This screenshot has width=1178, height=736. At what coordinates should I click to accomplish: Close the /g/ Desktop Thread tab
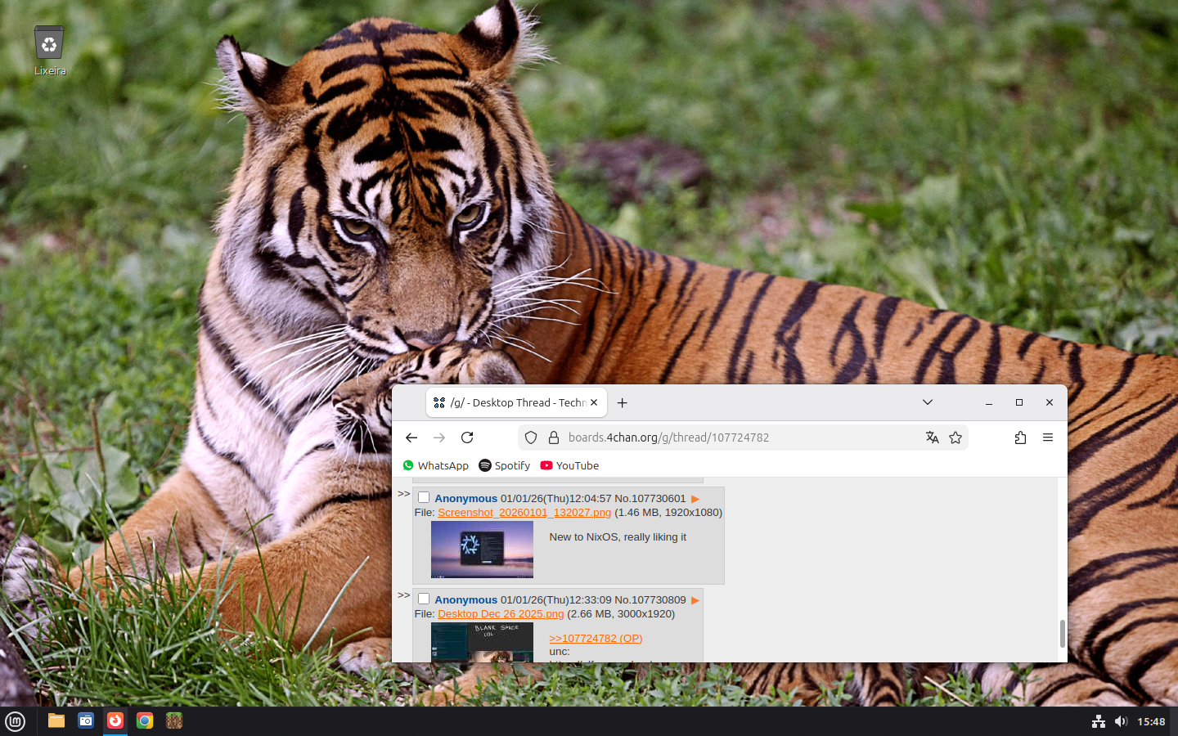[x=594, y=402]
